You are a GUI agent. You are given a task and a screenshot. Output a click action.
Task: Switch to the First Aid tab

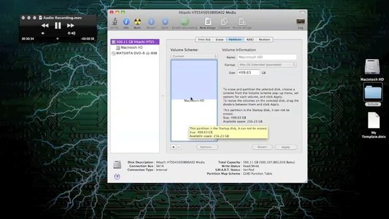click(x=204, y=40)
